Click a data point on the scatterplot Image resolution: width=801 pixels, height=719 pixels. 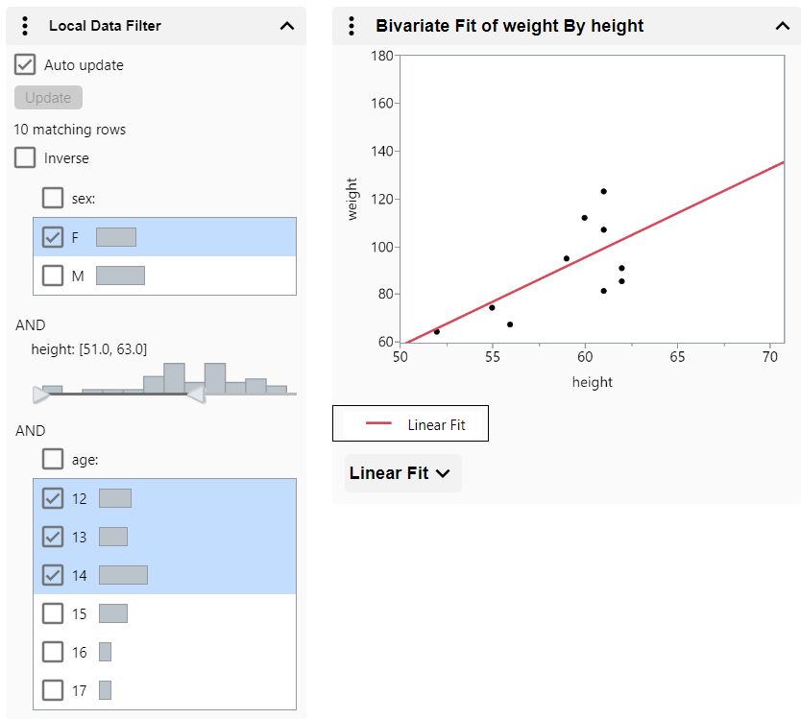click(603, 190)
